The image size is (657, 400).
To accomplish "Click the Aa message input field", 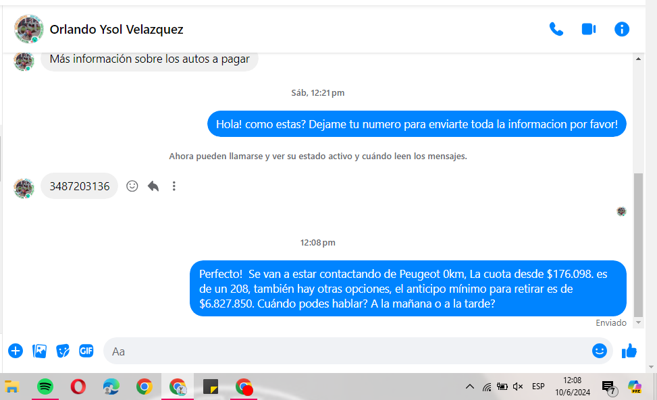I will click(344, 351).
